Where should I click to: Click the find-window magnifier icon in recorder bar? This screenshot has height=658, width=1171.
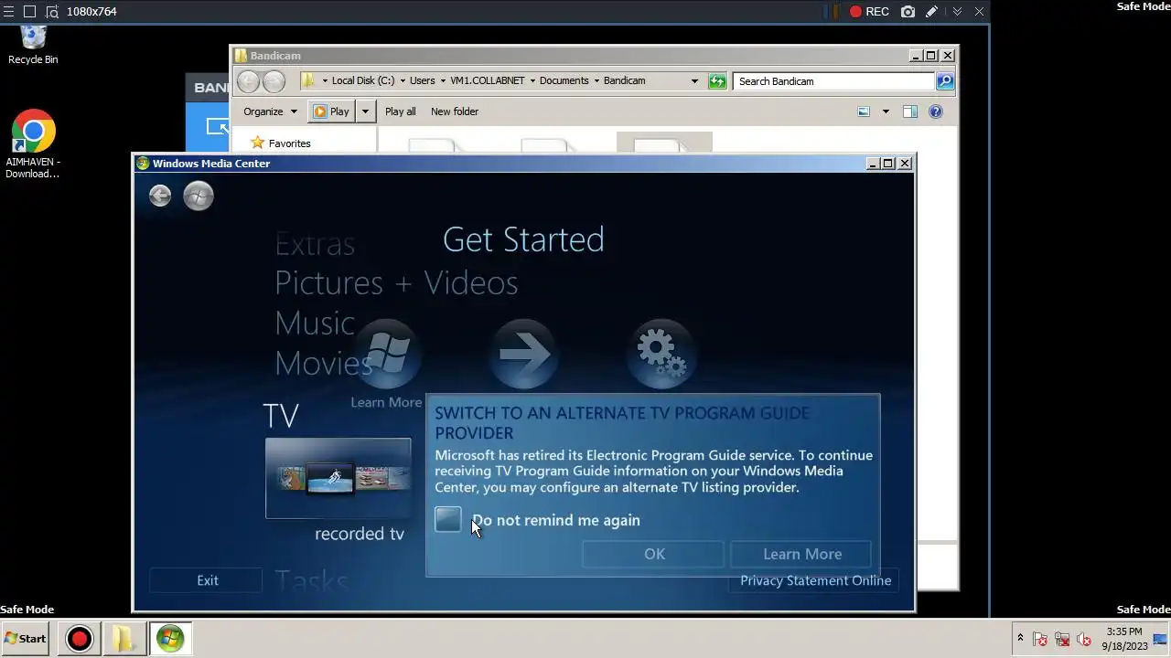click(x=51, y=12)
